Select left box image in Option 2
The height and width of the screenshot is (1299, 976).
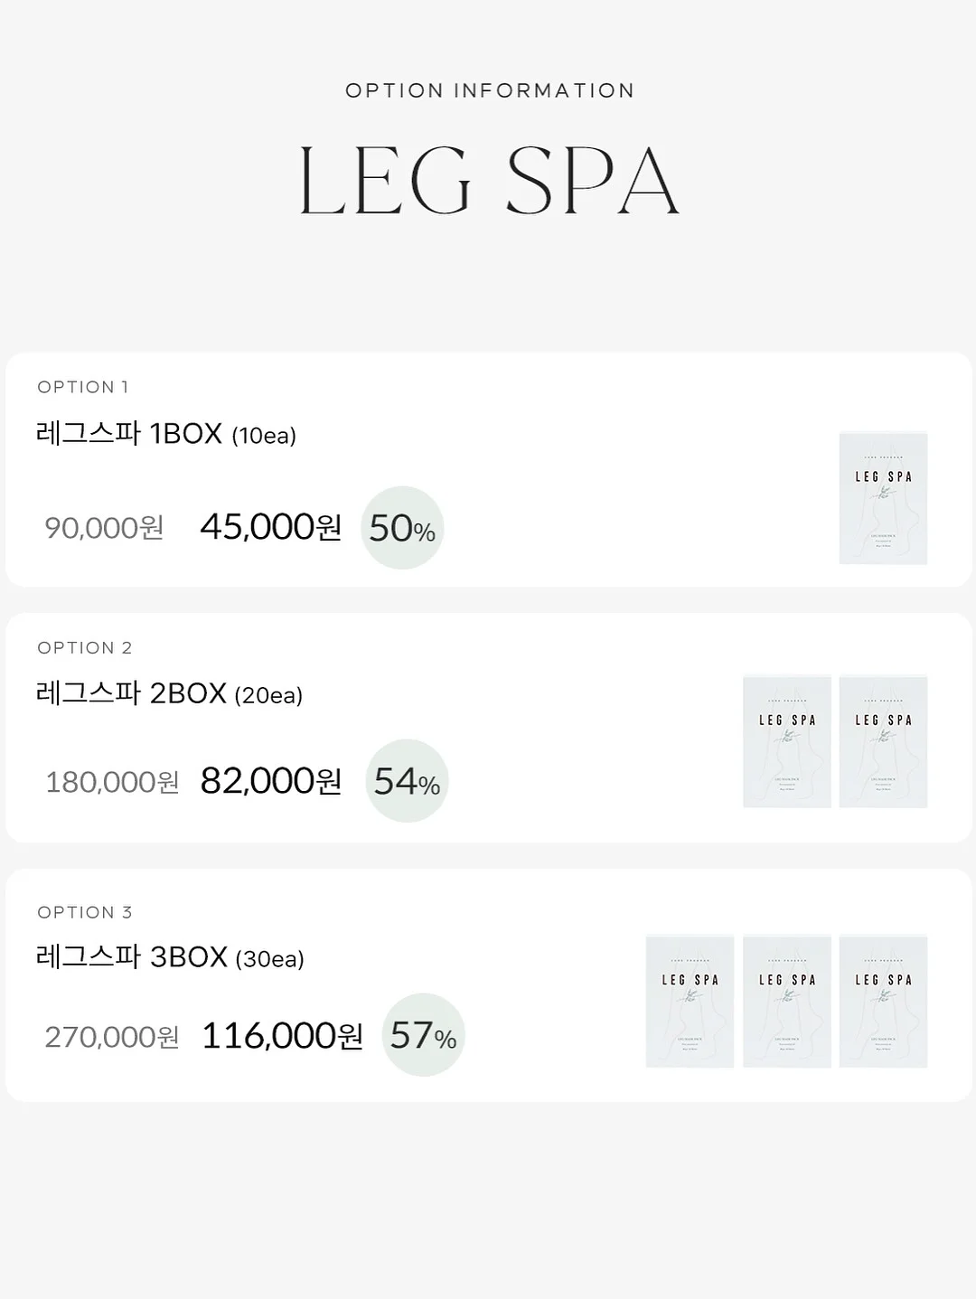(786, 741)
